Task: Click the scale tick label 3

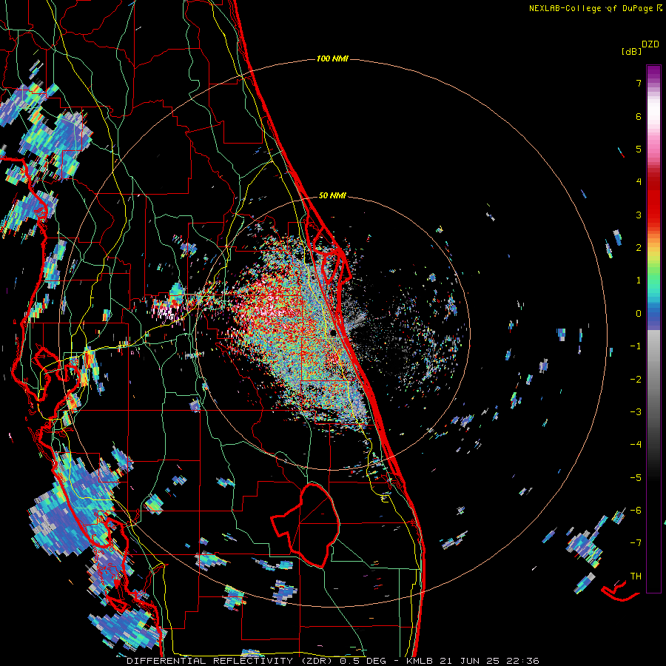Action: click(x=639, y=215)
